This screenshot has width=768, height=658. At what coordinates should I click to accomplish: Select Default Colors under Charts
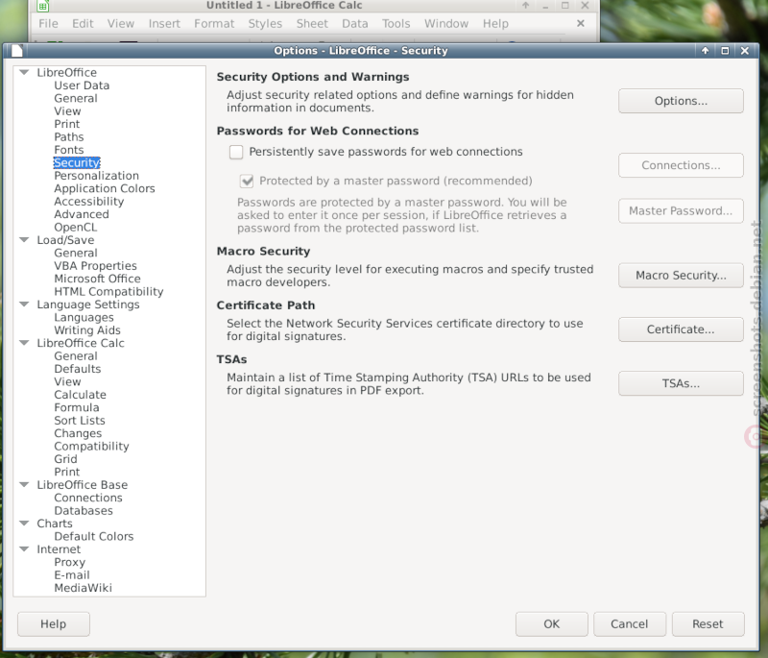click(x=93, y=537)
